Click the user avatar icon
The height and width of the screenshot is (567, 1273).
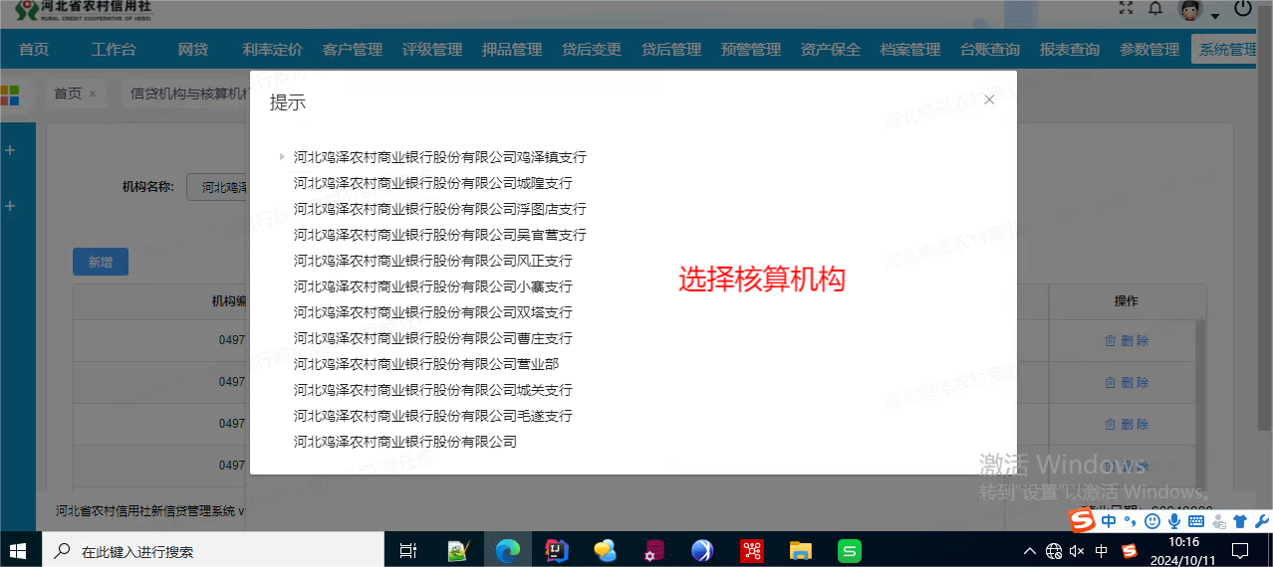coord(1190,10)
